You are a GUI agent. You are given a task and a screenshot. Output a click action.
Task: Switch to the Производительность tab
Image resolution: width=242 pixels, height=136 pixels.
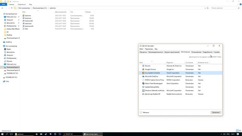pos(155,52)
